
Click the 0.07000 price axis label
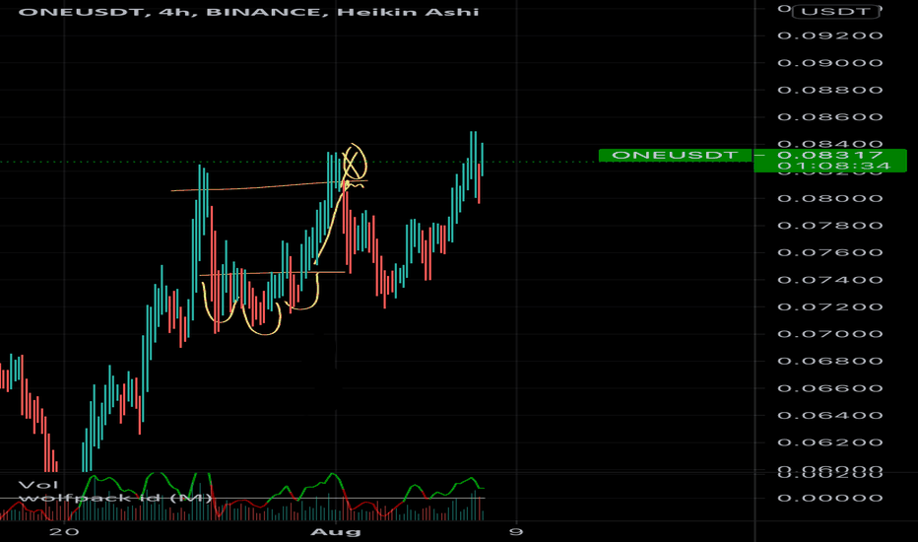coord(830,334)
